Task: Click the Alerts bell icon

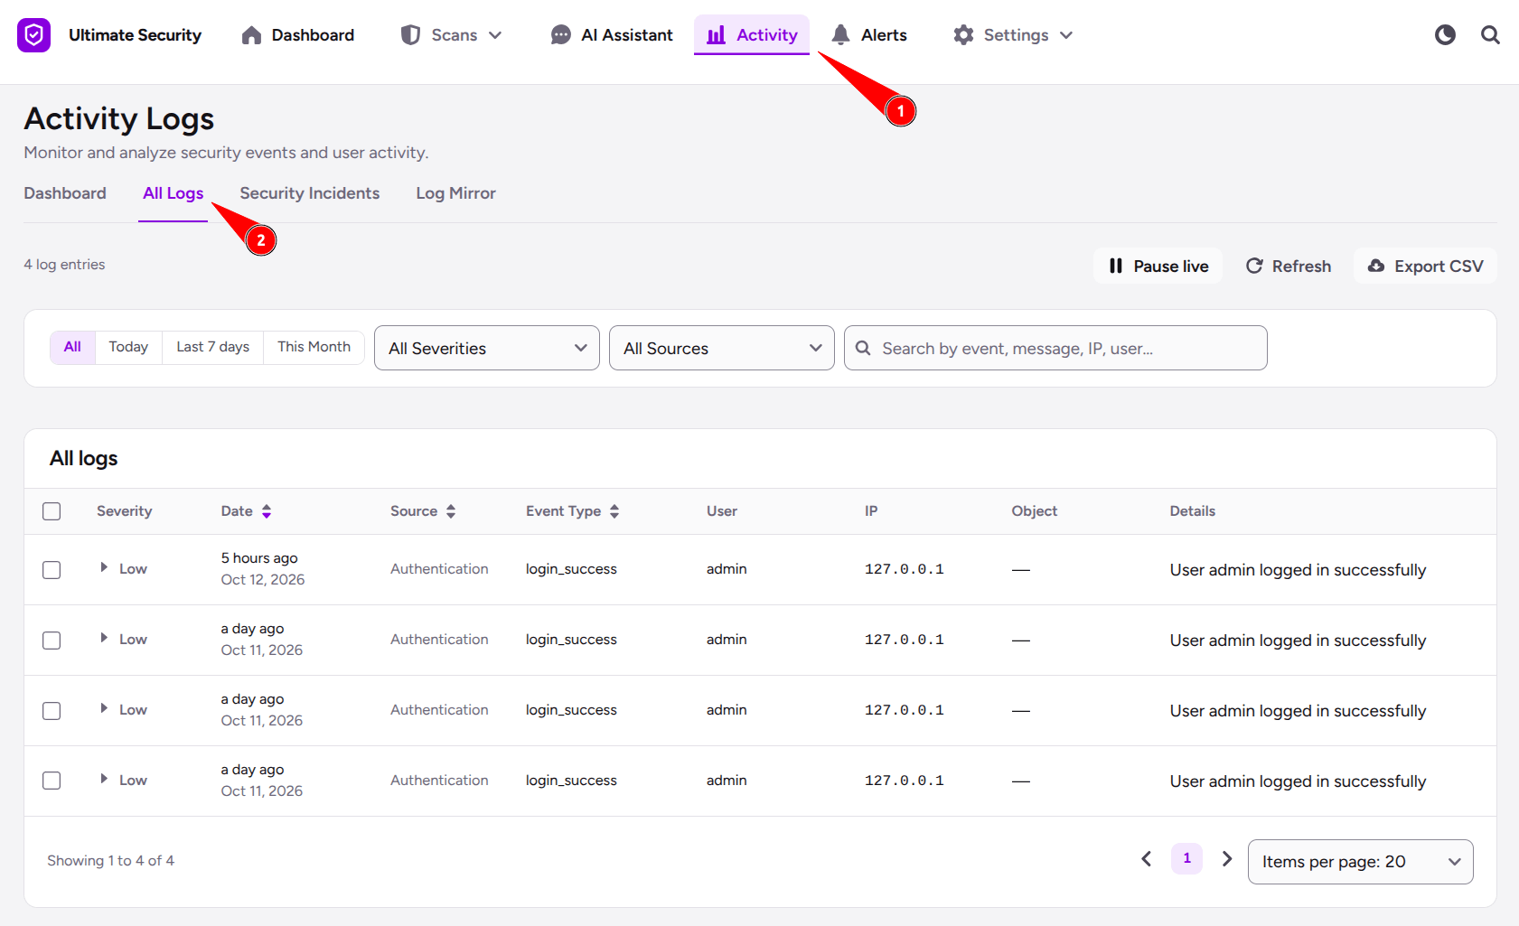Action: pyautogui.click(x=840, y=35)
